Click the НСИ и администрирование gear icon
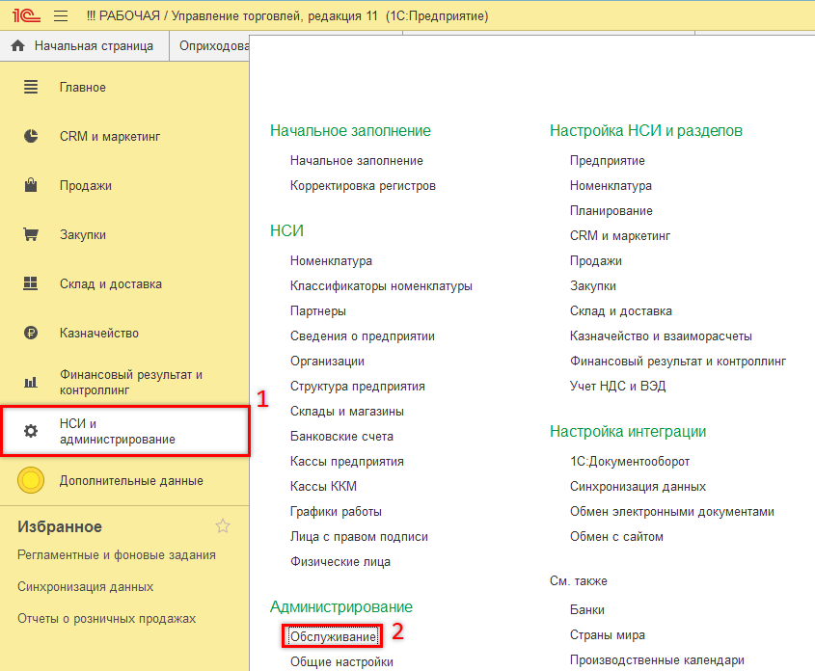 pyautogui.click(x=31, y=431)
